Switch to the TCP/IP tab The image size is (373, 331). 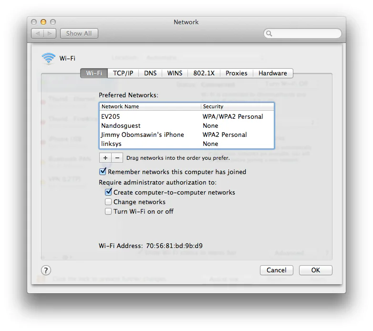[x=123, y=73]
